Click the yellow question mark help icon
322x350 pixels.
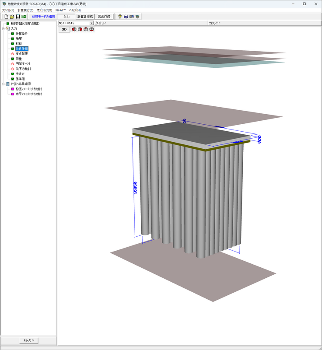tap(120, 17)
